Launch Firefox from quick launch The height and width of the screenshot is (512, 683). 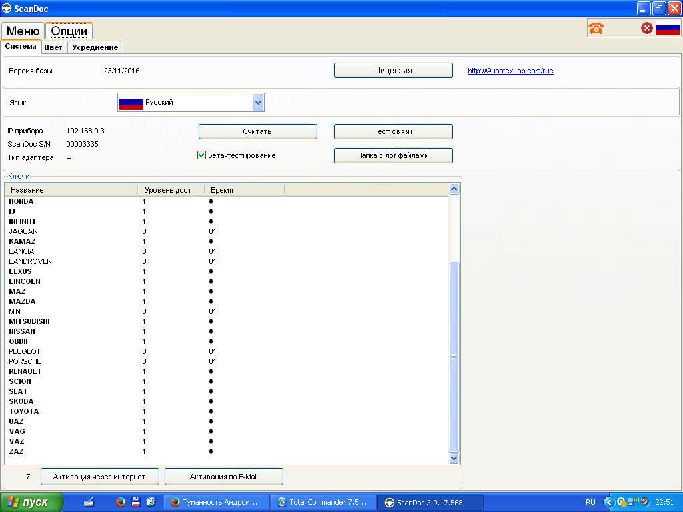tap(121, 502)
